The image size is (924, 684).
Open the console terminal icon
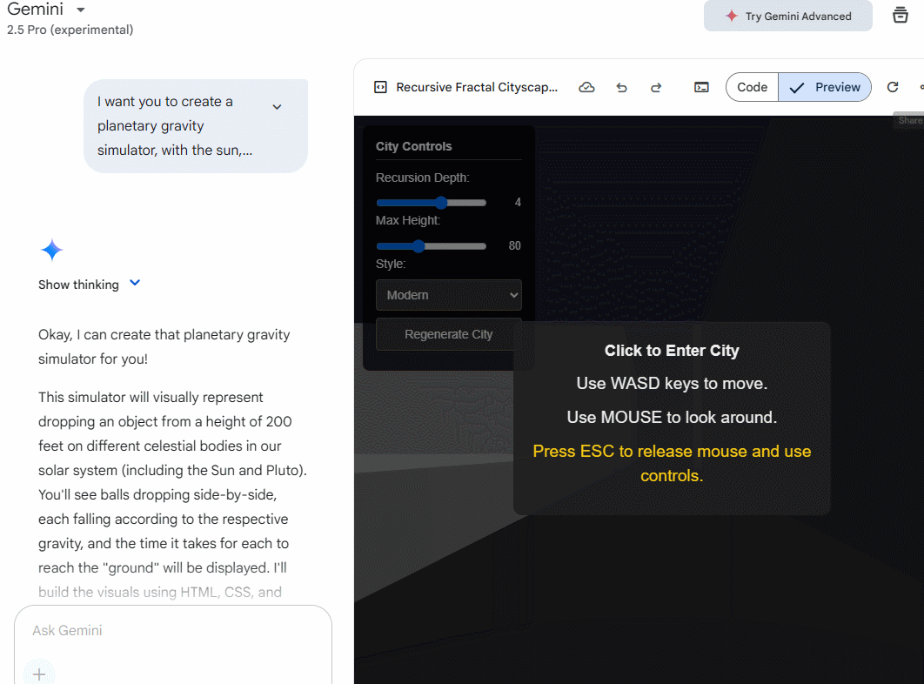(x=701, y=87)
